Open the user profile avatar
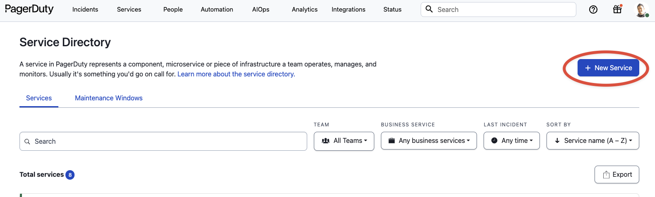The height and width of the screenshot is (197, 655). (641, 9)
